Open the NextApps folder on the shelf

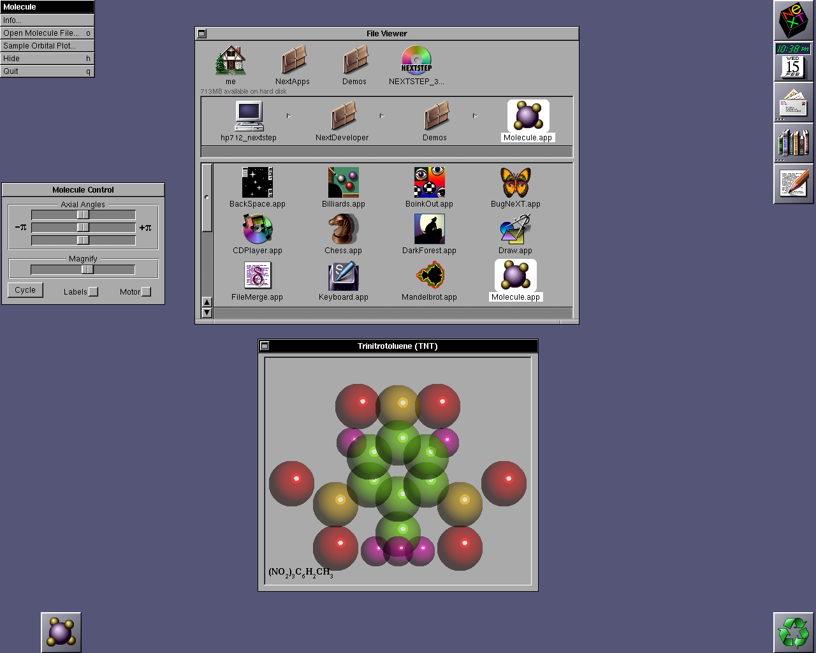(293, 61)
